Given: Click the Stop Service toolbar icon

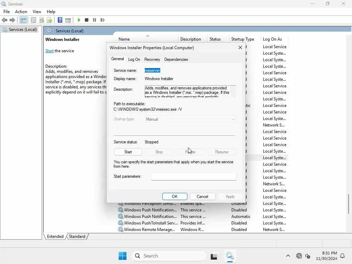Looking at the screenshot, I should click(x=87, y=20).
